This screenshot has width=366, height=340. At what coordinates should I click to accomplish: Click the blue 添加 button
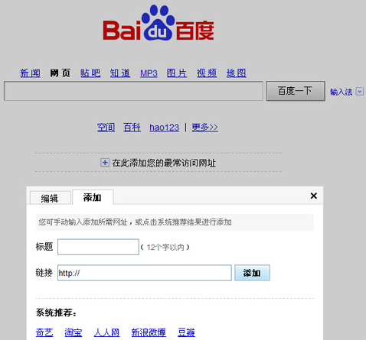coord(252,273)
